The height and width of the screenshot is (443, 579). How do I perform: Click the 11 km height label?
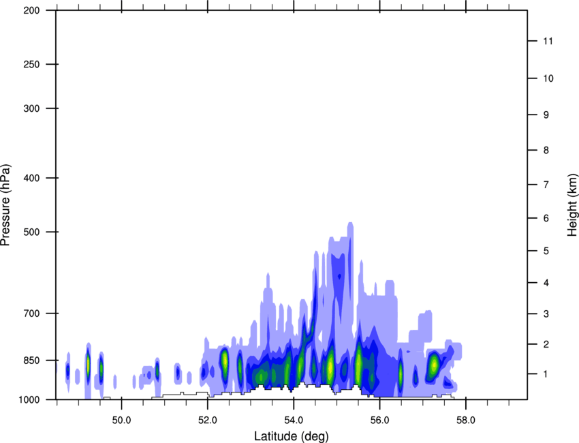548,41
